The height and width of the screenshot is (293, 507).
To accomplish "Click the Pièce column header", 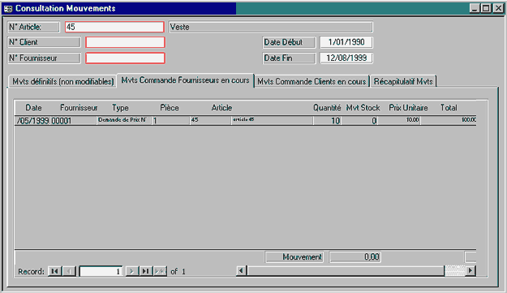I will [x=170, y=108].
